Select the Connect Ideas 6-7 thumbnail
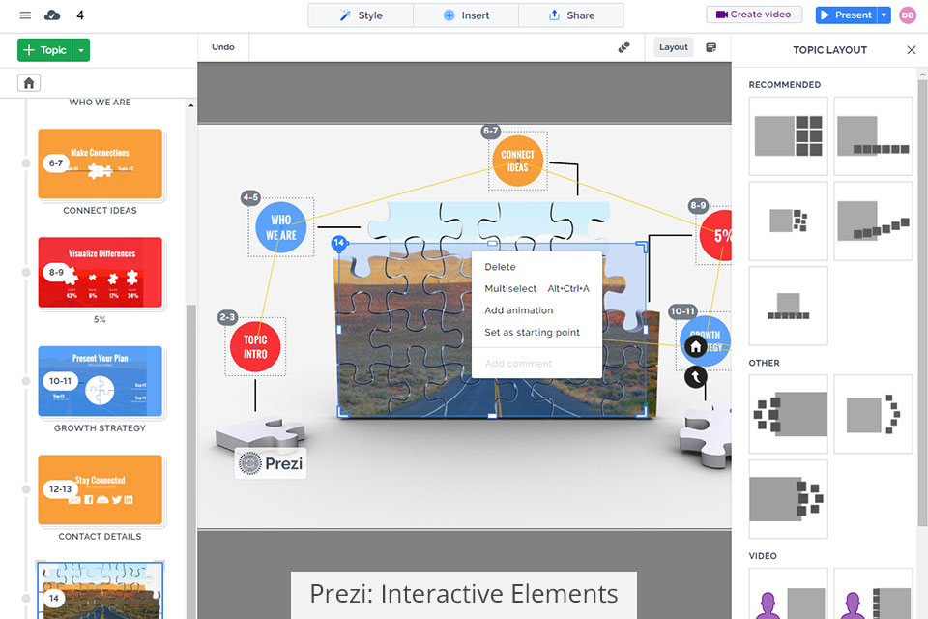 [100, 163]
